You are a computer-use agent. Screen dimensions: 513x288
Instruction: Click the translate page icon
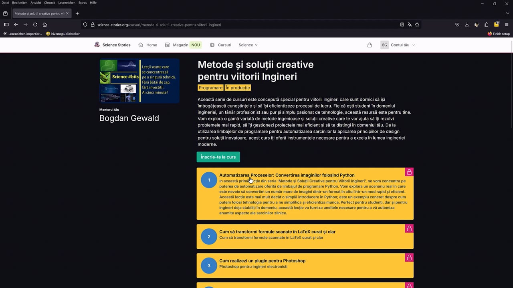click(x=410, y=24)
